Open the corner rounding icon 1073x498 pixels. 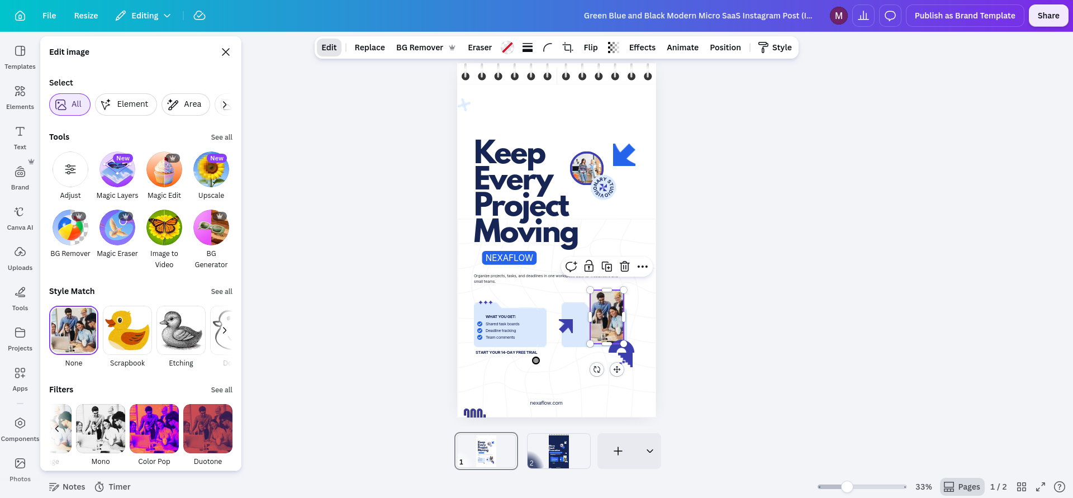[x=548, y=48]
